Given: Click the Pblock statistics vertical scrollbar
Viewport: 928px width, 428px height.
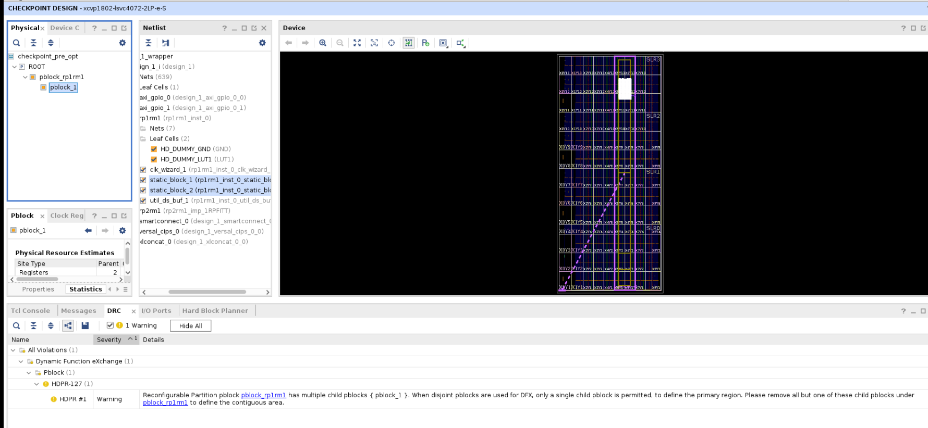Looking at the screenshot, I should 128,256.
